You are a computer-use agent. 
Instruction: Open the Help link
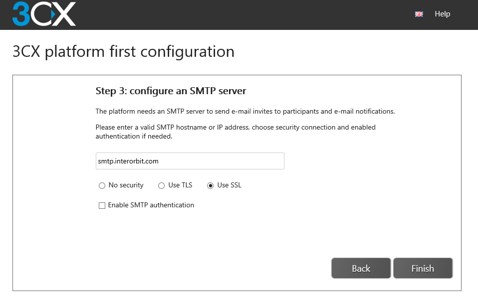click(442, 14)
